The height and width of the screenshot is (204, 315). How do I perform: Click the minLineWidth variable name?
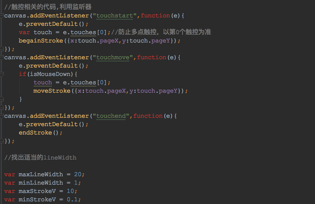[41, 183]
